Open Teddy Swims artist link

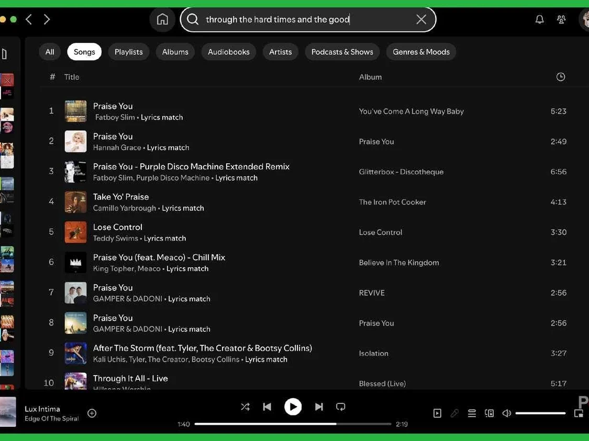(115, 238)
